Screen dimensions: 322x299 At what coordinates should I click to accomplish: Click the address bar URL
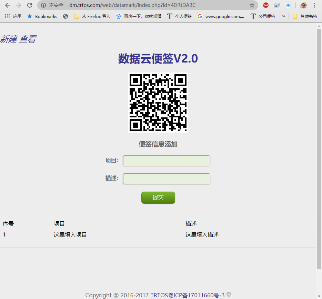point(132,5)
